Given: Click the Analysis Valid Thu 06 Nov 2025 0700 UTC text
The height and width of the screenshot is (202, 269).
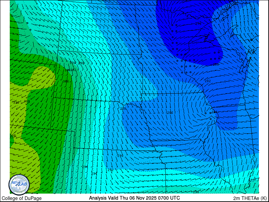Looking at the screenshot, I should tap(134, 198).
